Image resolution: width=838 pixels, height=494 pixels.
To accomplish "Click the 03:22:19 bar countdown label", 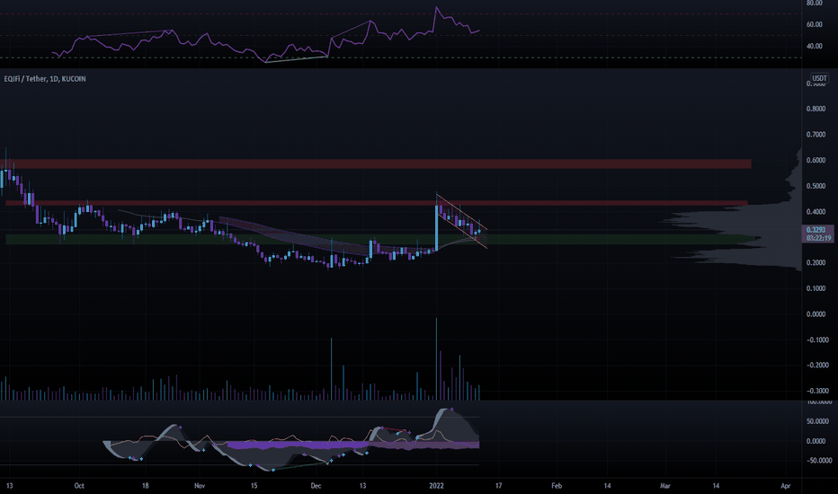I will coord(818,238).
